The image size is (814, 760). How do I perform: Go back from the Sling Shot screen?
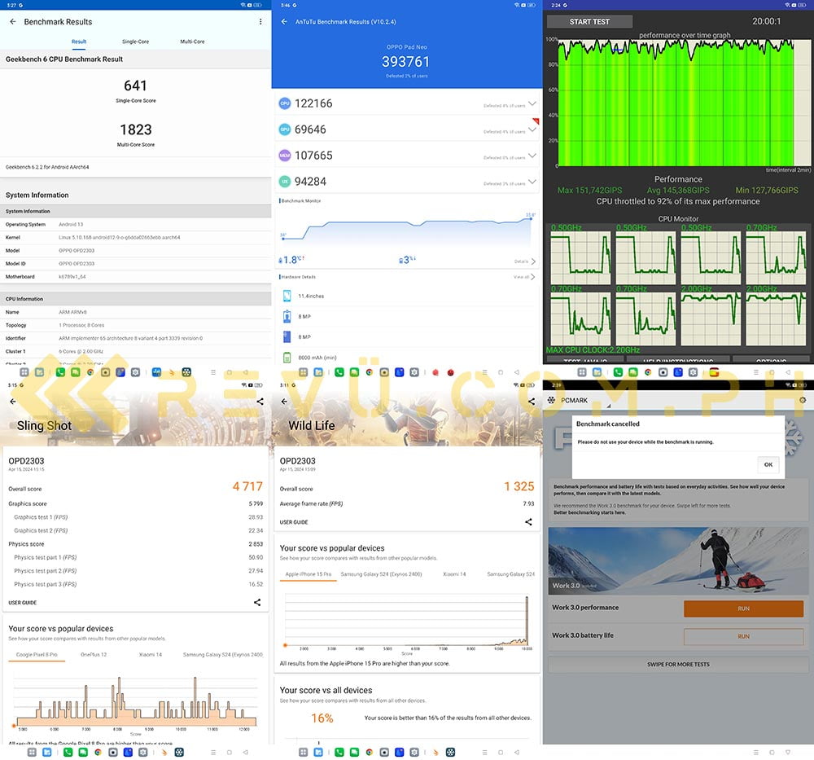[13, 402]
